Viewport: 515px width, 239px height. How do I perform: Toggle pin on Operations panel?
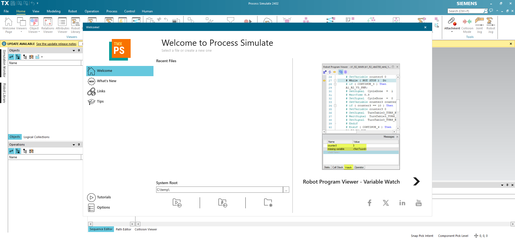pos(79,145)
